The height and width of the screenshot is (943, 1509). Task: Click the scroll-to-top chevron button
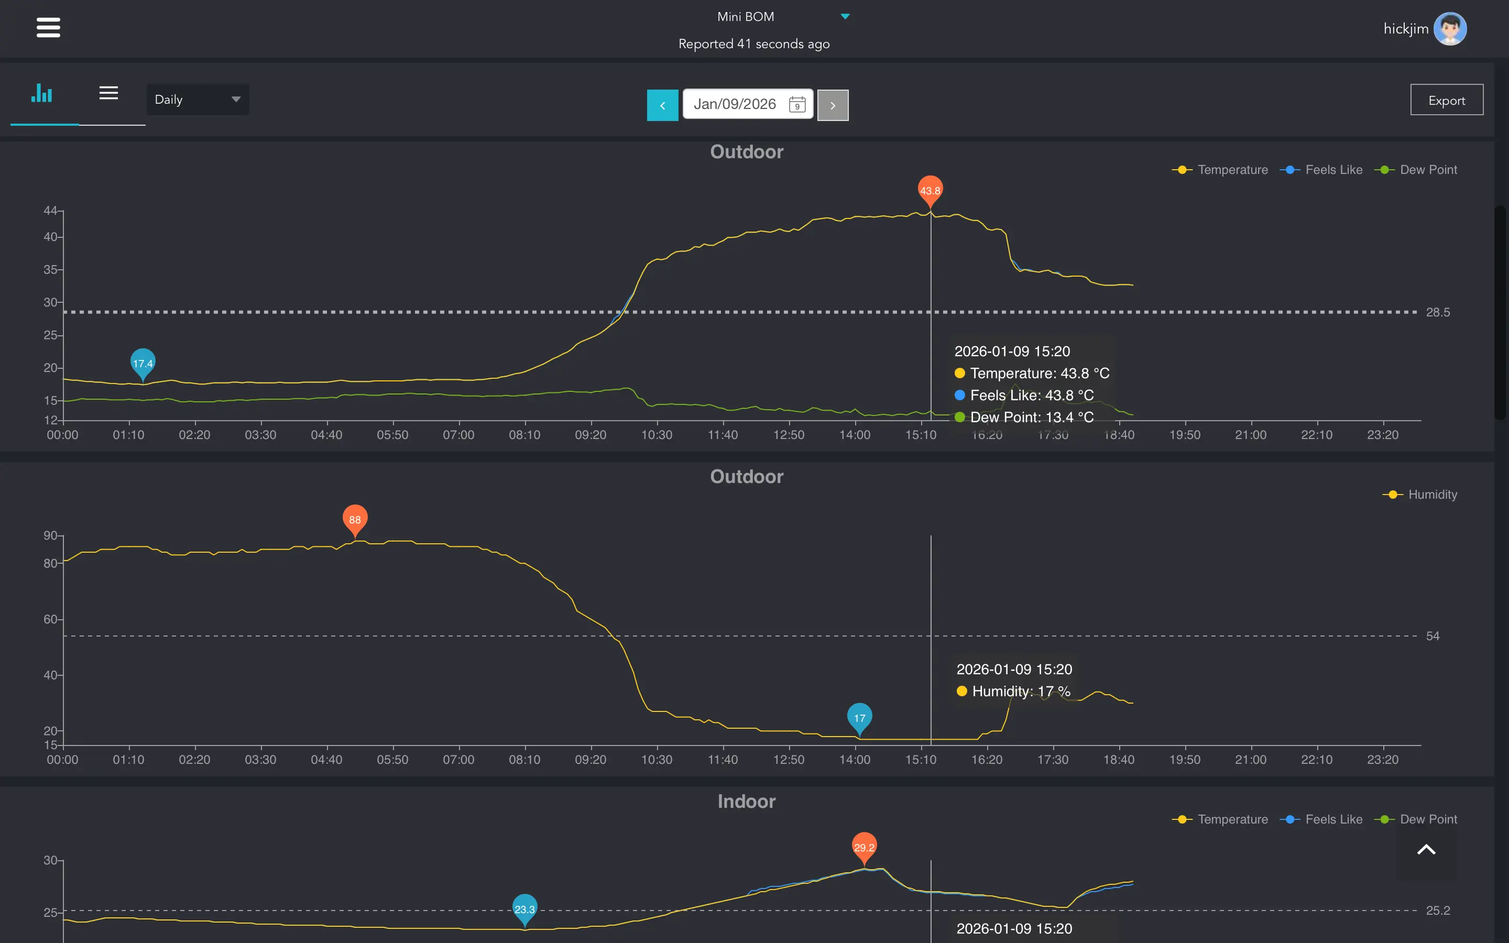[1426, 849]
